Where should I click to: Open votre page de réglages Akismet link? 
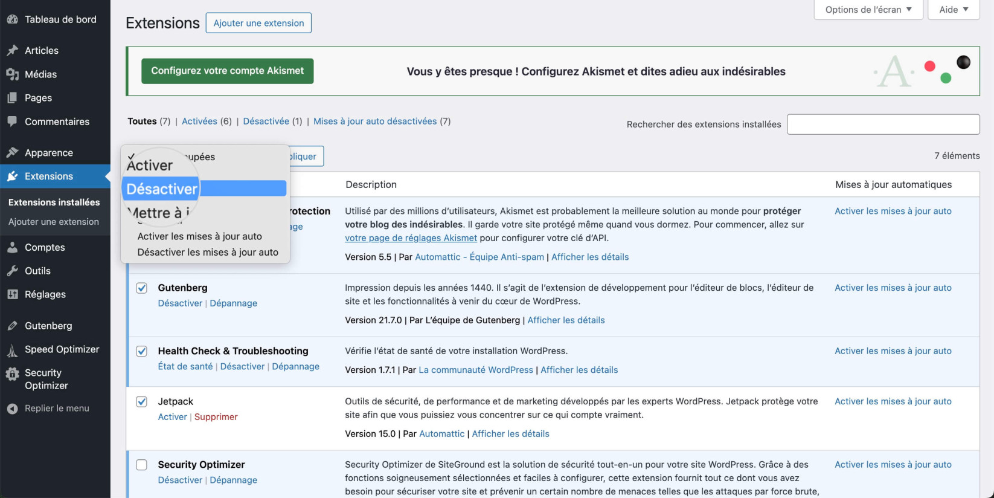[411, 238]
